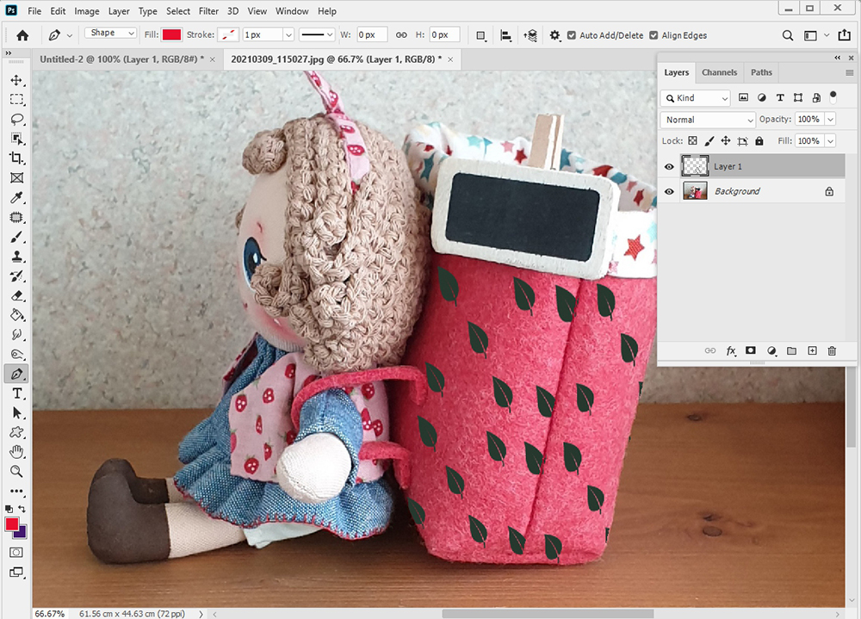Open path alignment options
Viewport: 861px width, 619px height.
(x=505, y=35)
